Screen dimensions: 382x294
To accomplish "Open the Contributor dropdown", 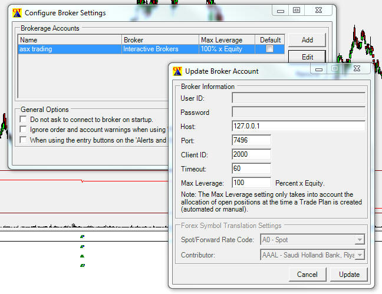I will tap(360, 255).
